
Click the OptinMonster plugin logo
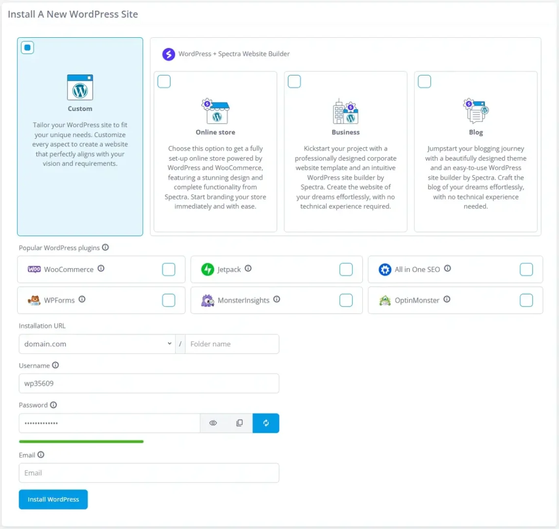click(385, 300)
